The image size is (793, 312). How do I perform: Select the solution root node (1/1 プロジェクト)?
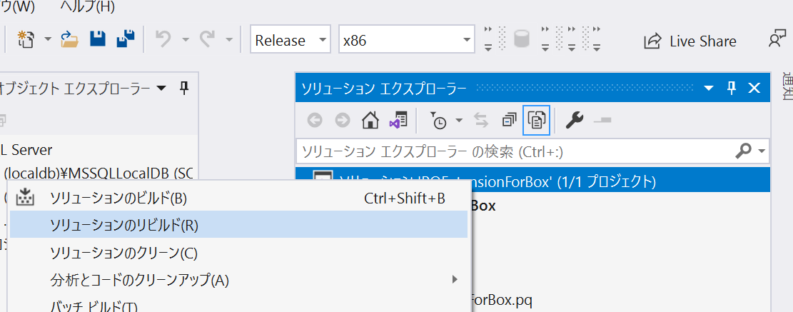click(532, 181)
